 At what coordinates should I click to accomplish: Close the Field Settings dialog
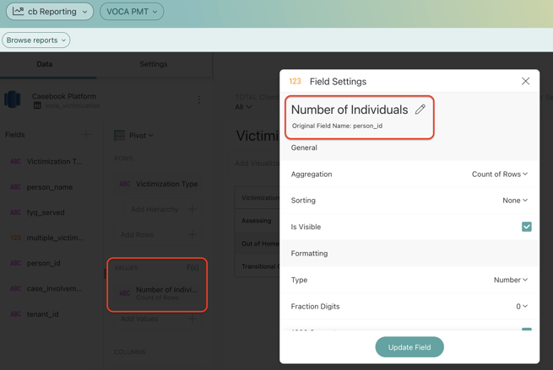(525, 82)
